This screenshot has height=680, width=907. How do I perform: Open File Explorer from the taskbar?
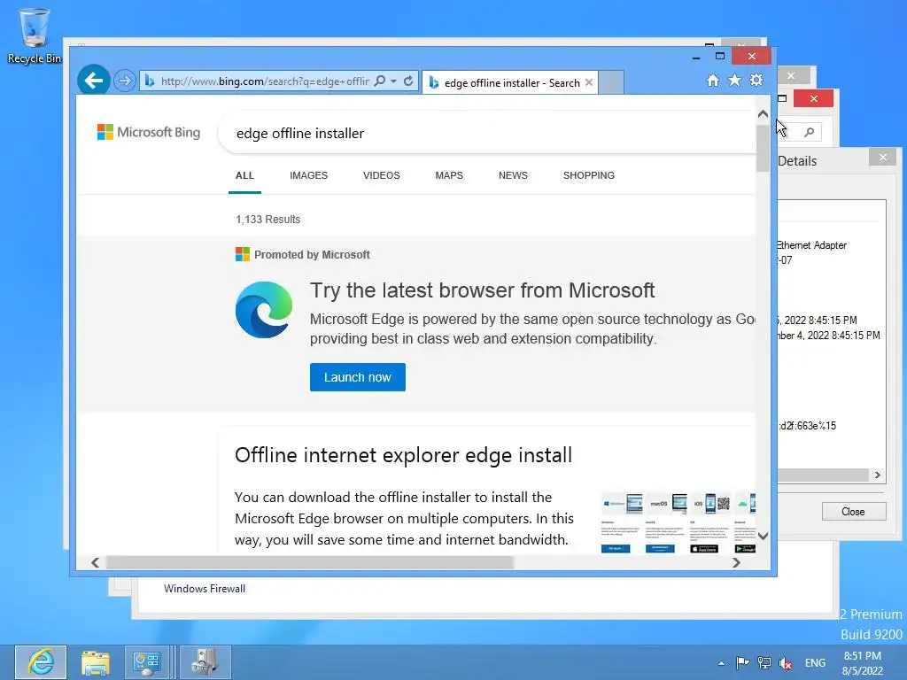96,662
